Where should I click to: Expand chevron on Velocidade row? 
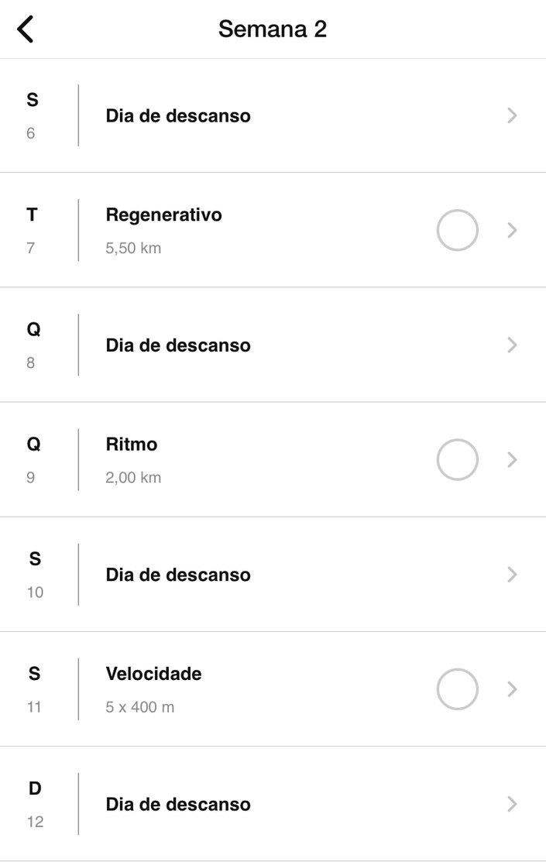[511, 689]
